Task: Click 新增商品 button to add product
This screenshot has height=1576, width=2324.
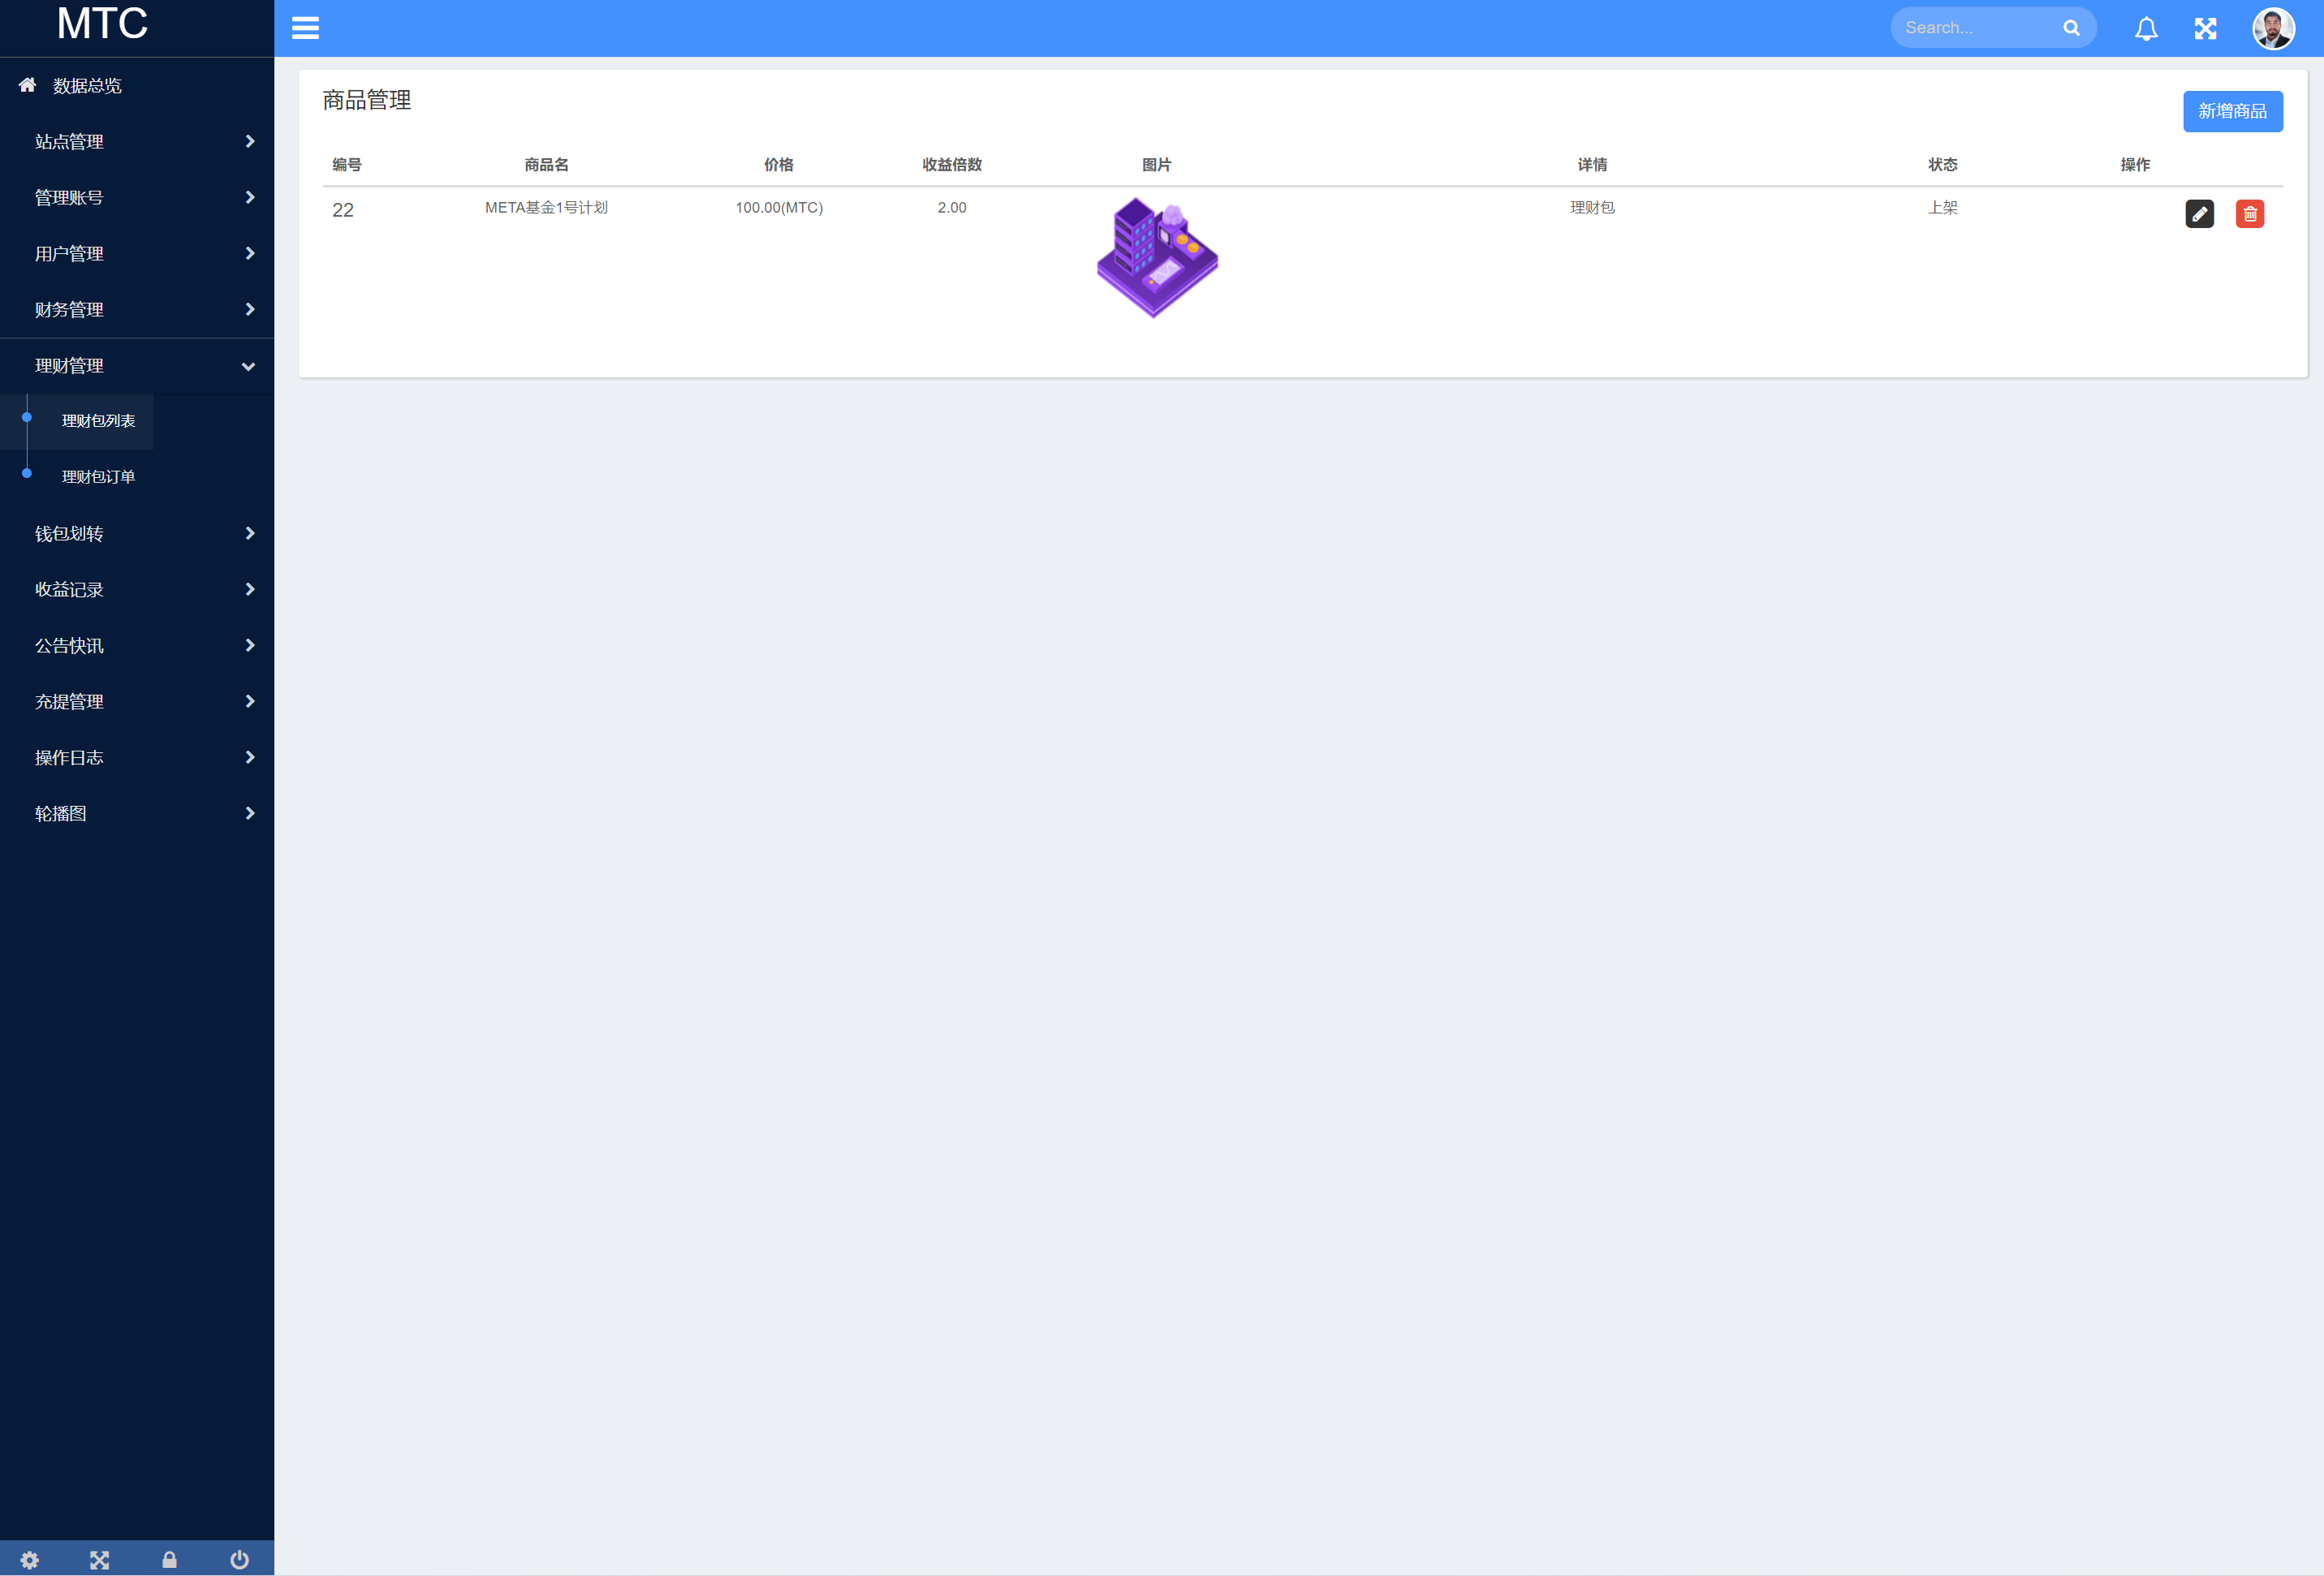Action: [2231, 111]
